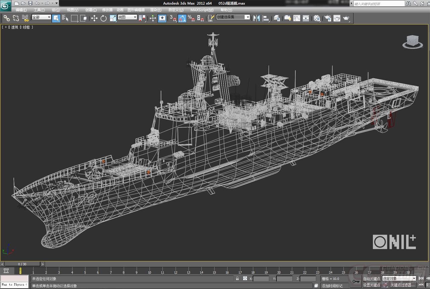
Task: Click the Align tool icon
Action: coord(266,18)
